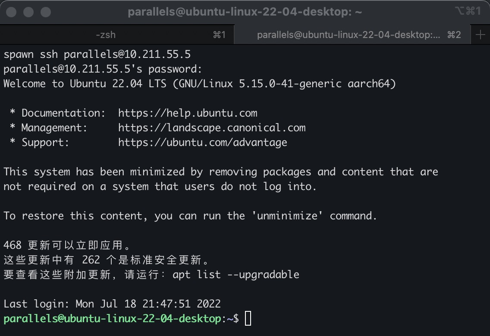Minimize the terminal window
The image size is (490, 336).
(x=28, y=12)
